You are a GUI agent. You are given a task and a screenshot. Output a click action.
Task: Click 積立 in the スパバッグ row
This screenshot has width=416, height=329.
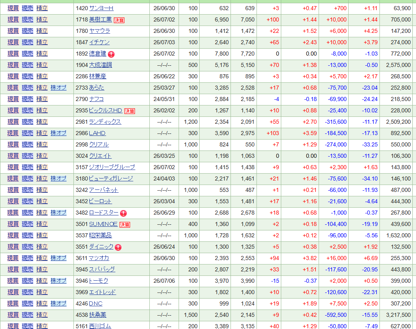42,270
